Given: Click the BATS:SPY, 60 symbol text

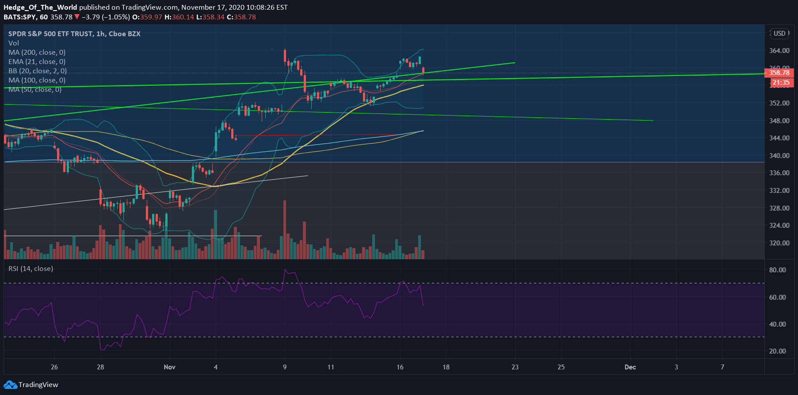Looking at the screenshot, I should 26,17.
